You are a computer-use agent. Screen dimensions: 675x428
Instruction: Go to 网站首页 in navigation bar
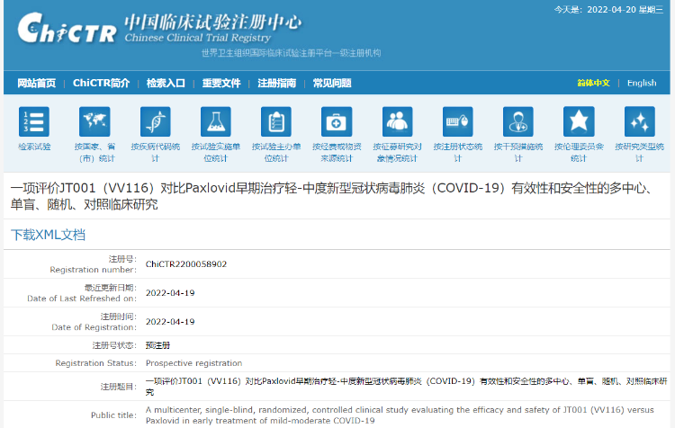tap(36, 83)
